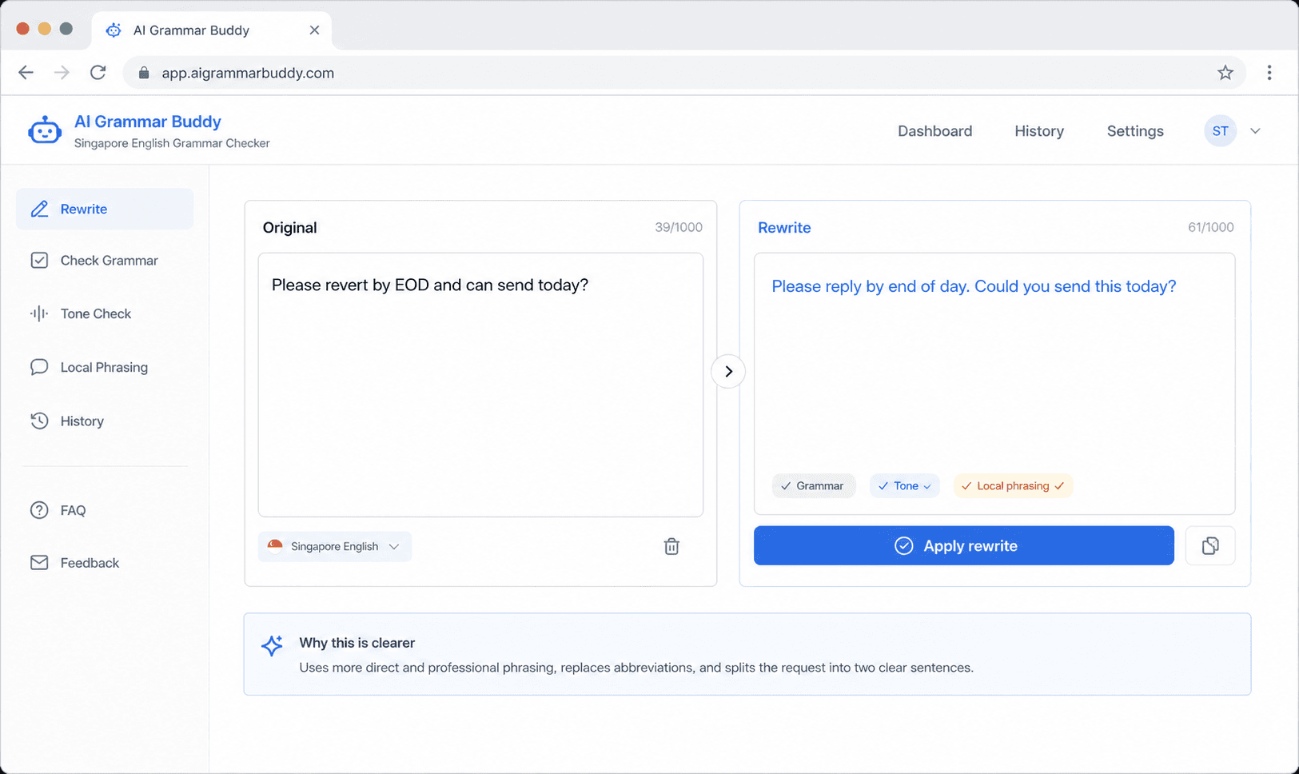Click the ST user avatar
Screen dimensions: 1299x774
click(1220, 131)
